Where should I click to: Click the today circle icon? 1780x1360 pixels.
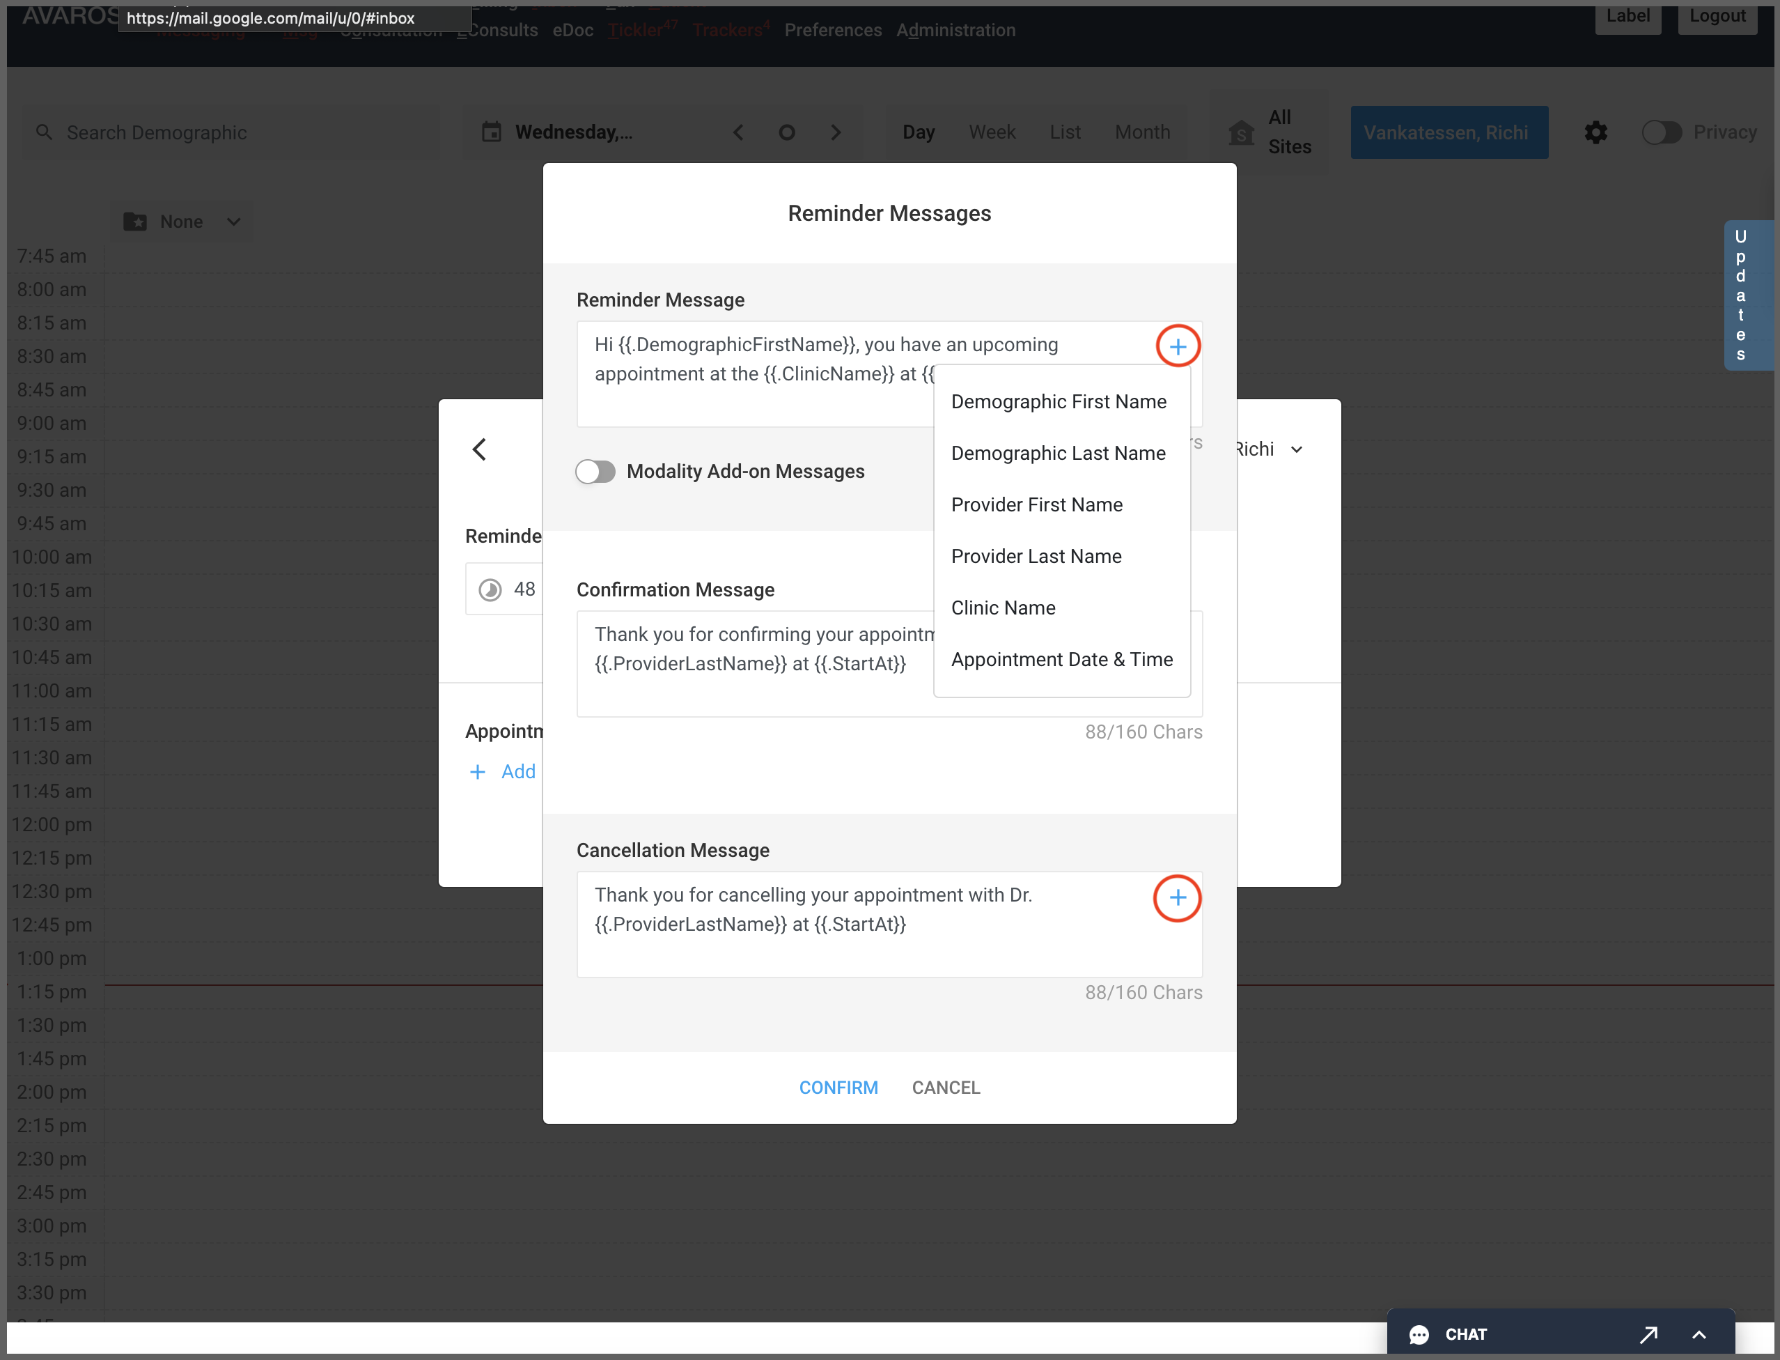coord(786,132)
